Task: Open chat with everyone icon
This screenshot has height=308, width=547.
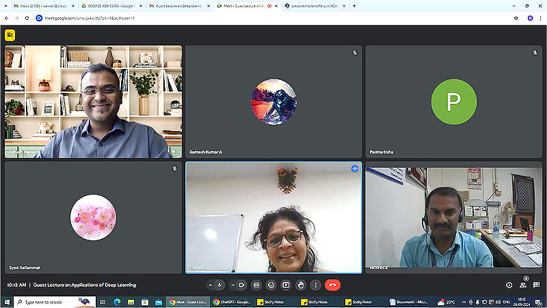Action: tap(537, 285)
